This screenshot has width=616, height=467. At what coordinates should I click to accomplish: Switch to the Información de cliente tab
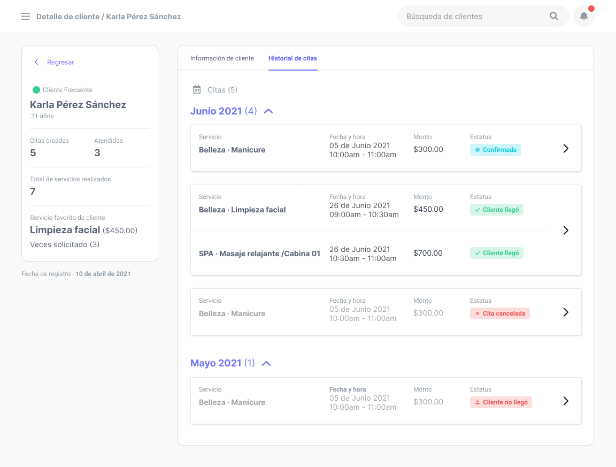(x=222, y=58)
